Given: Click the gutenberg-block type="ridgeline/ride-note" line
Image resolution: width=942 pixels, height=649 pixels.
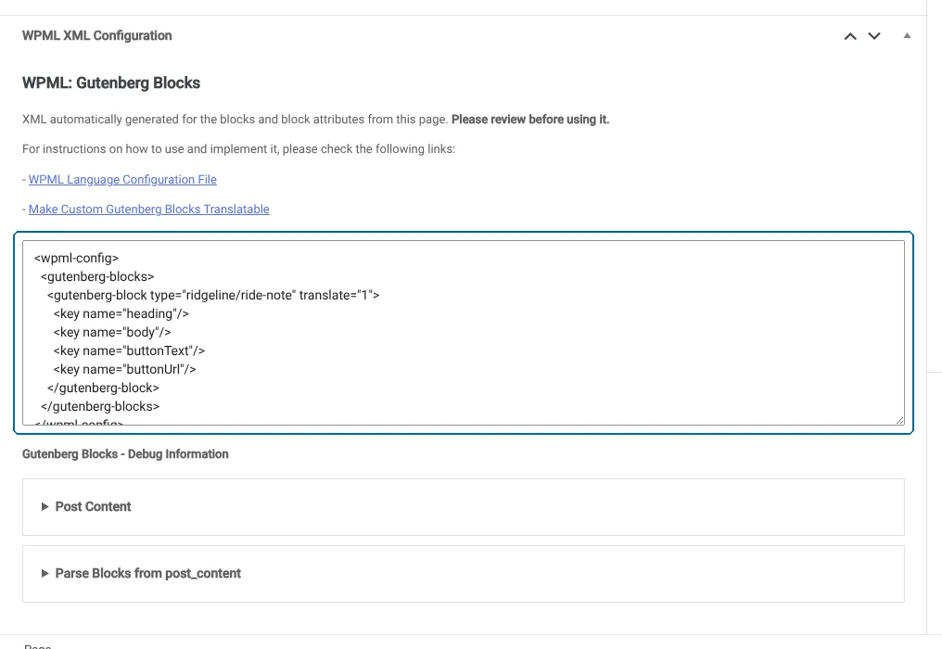Looking at the screenshot, I should (x=213, y=295).
